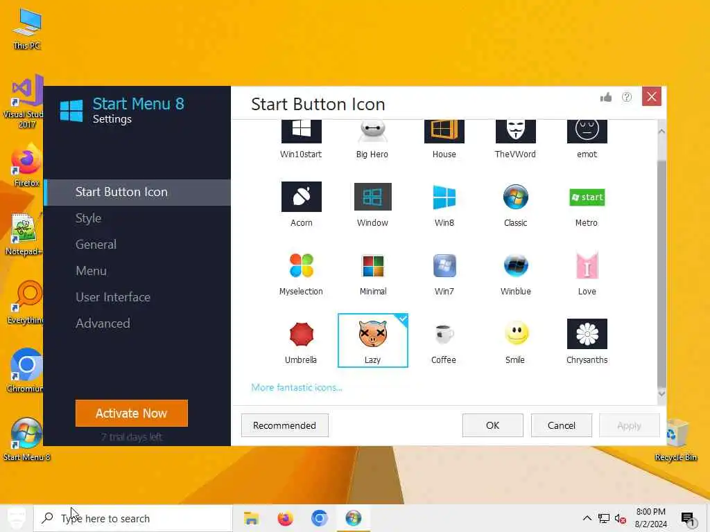710x532 pixels.
Task: Close the Start Menu 8 settings window
Action: [652, 97]
